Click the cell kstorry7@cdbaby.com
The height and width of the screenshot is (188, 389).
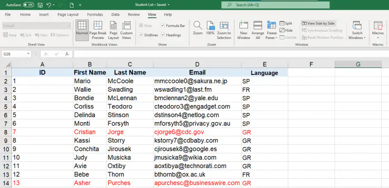[x=197, y=141]
